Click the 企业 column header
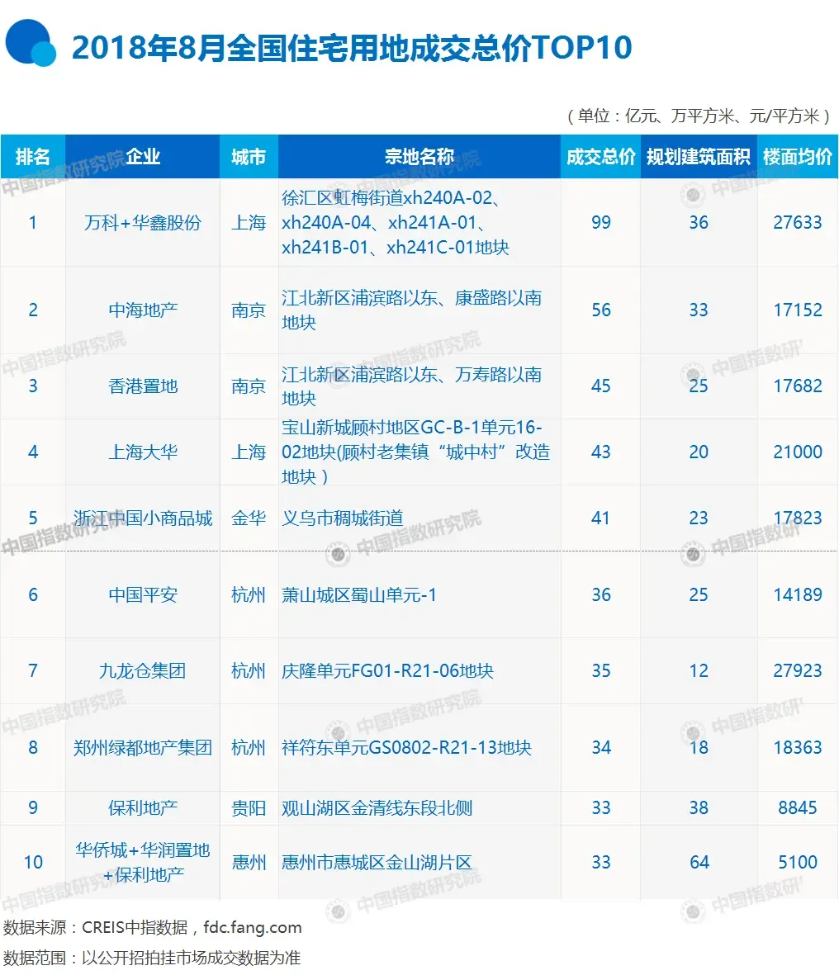Viewport: 839px width, 975px height. (x=143, y=157)
